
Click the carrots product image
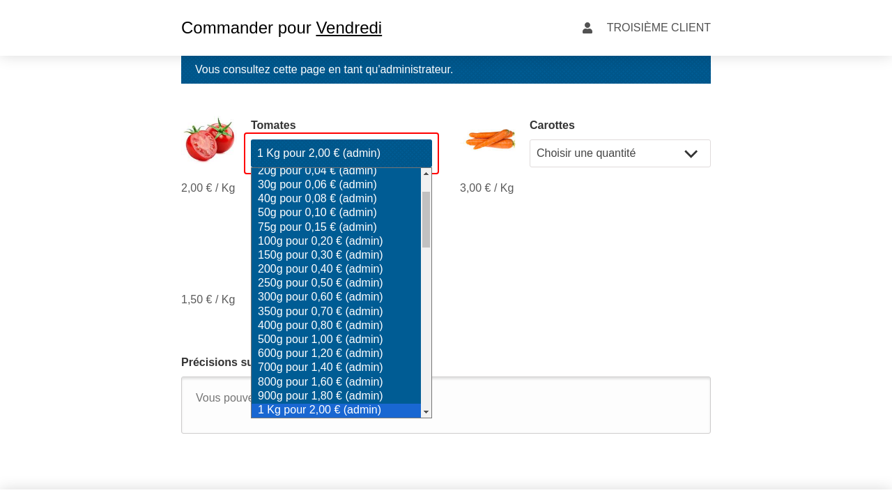(x=490, y=139)
